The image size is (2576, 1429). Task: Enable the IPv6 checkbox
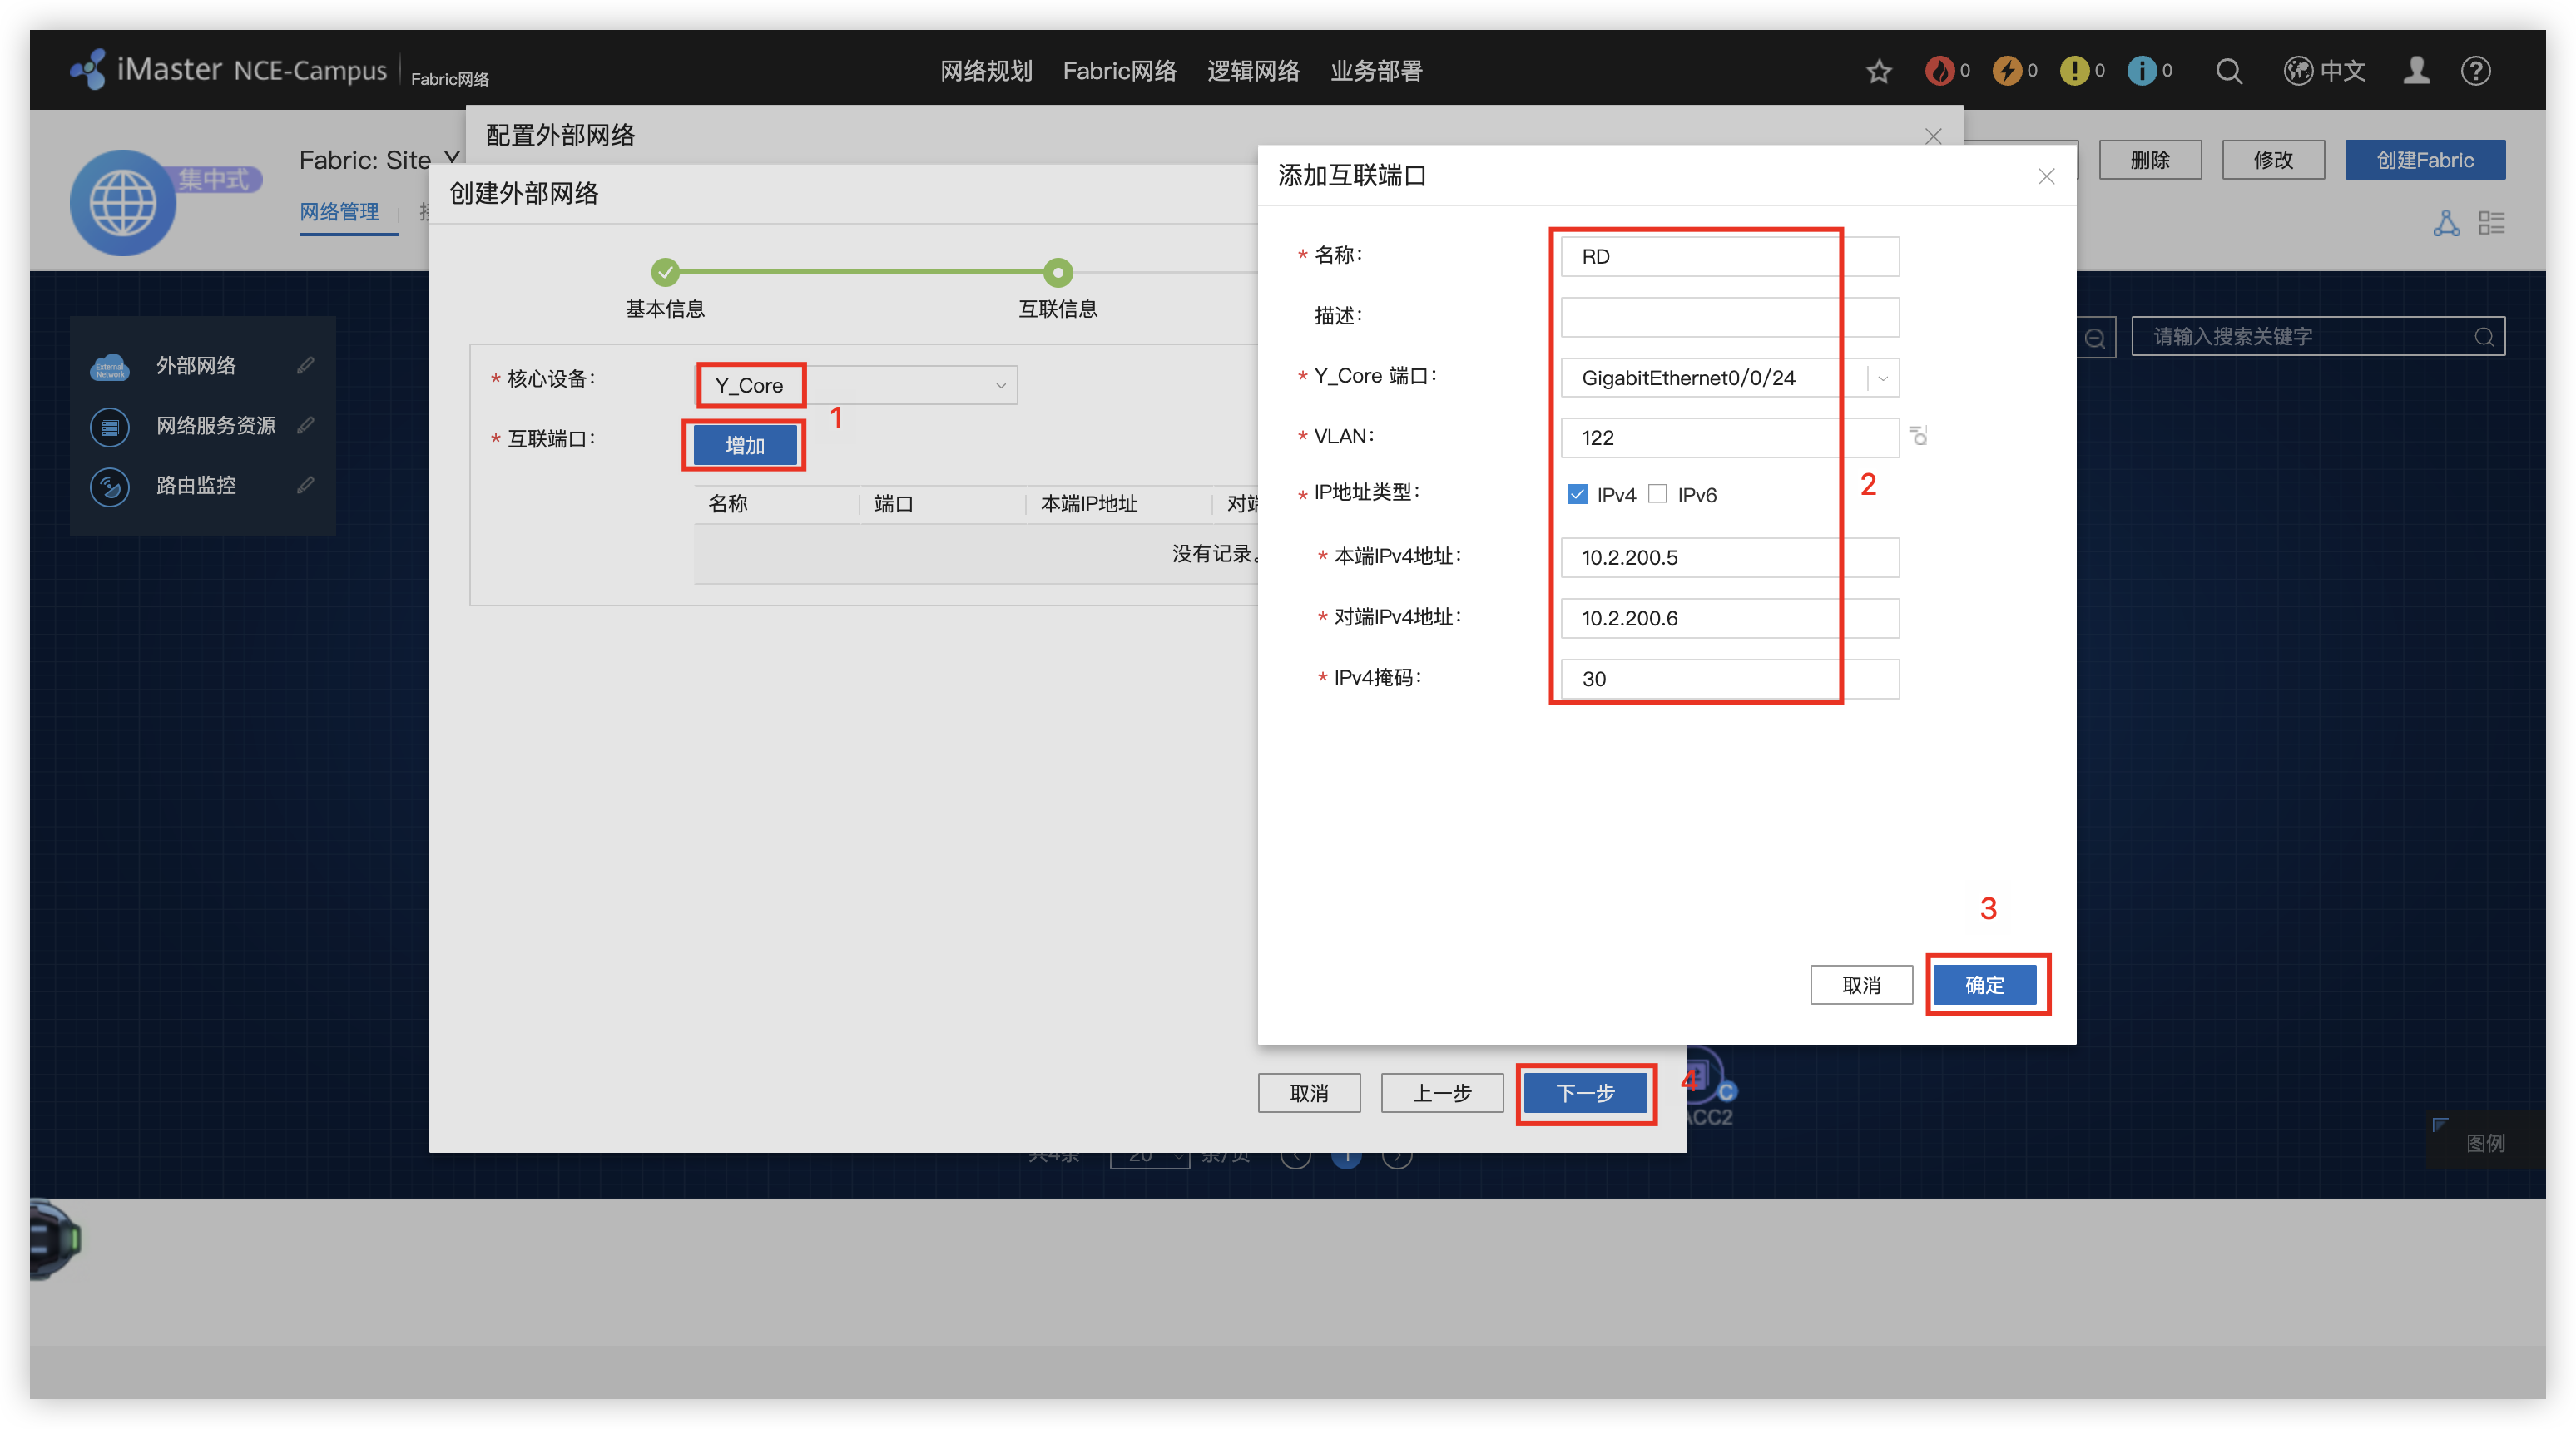1657,494
